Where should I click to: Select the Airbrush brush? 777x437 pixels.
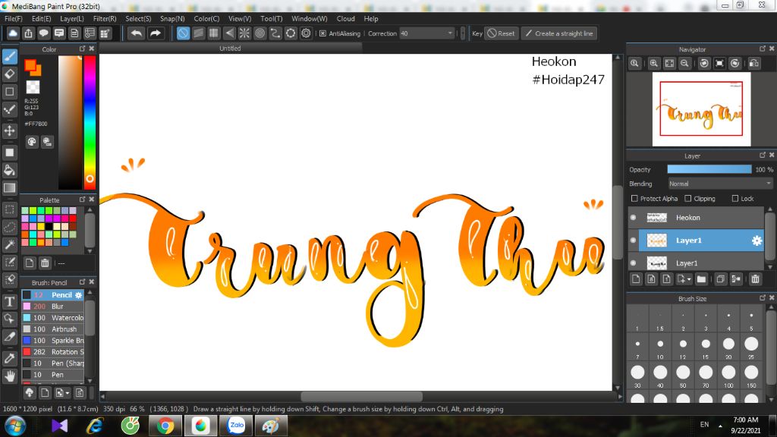(x=53, y=329)
